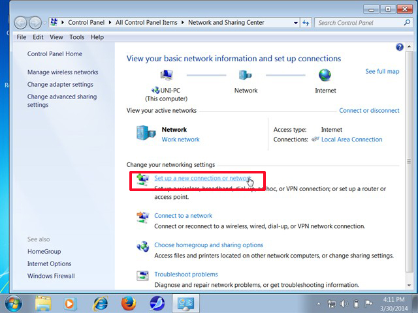The width and height of the screenshot is (418, 313).
Task: Click the UNI-PC computer icon
Action: click(x=167, y=75)
